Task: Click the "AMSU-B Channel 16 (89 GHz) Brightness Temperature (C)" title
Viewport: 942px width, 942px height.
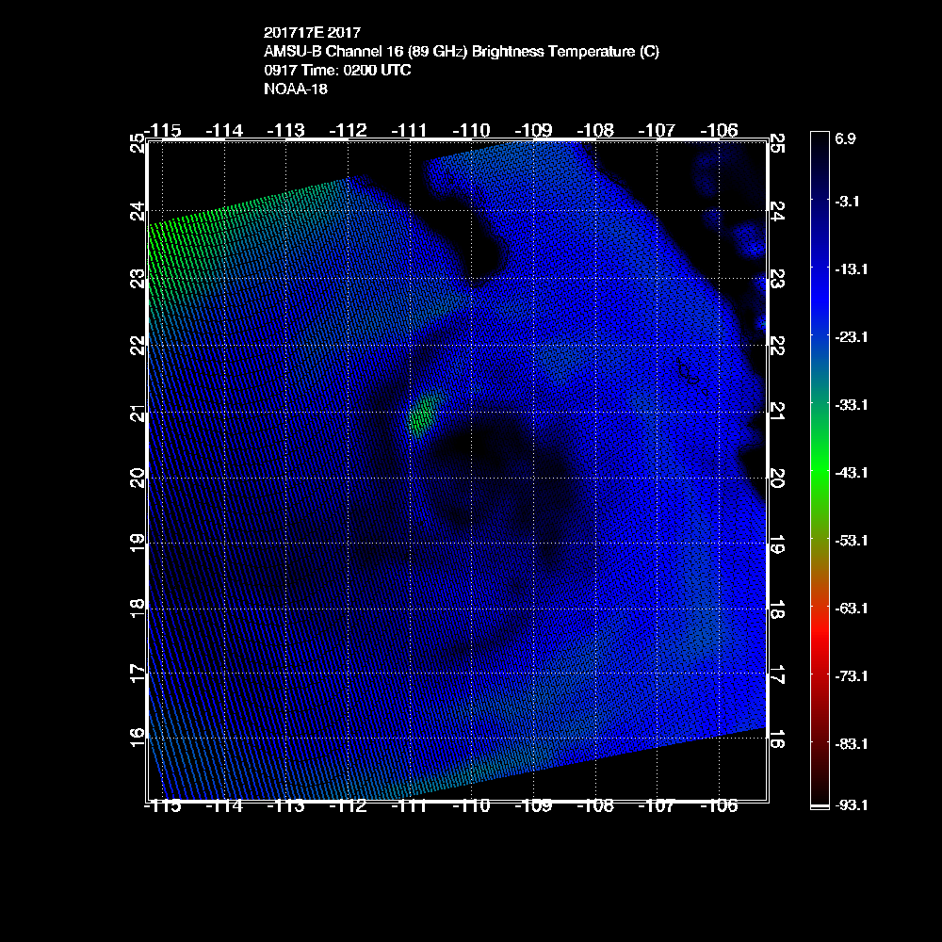Action: tap(462, 51)
